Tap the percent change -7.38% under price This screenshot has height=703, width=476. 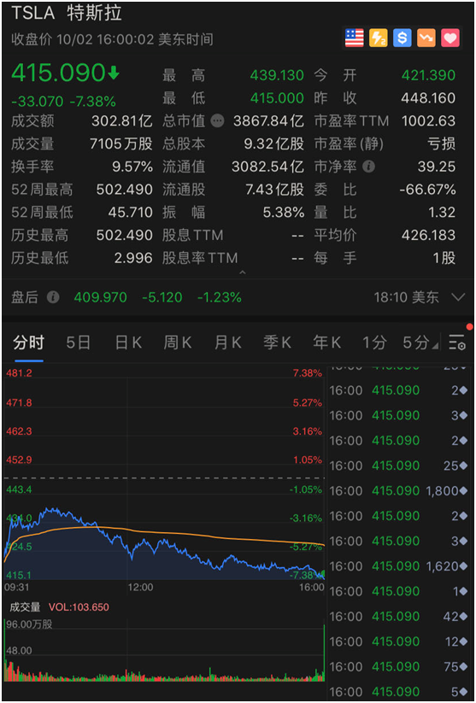pos(93,102)
